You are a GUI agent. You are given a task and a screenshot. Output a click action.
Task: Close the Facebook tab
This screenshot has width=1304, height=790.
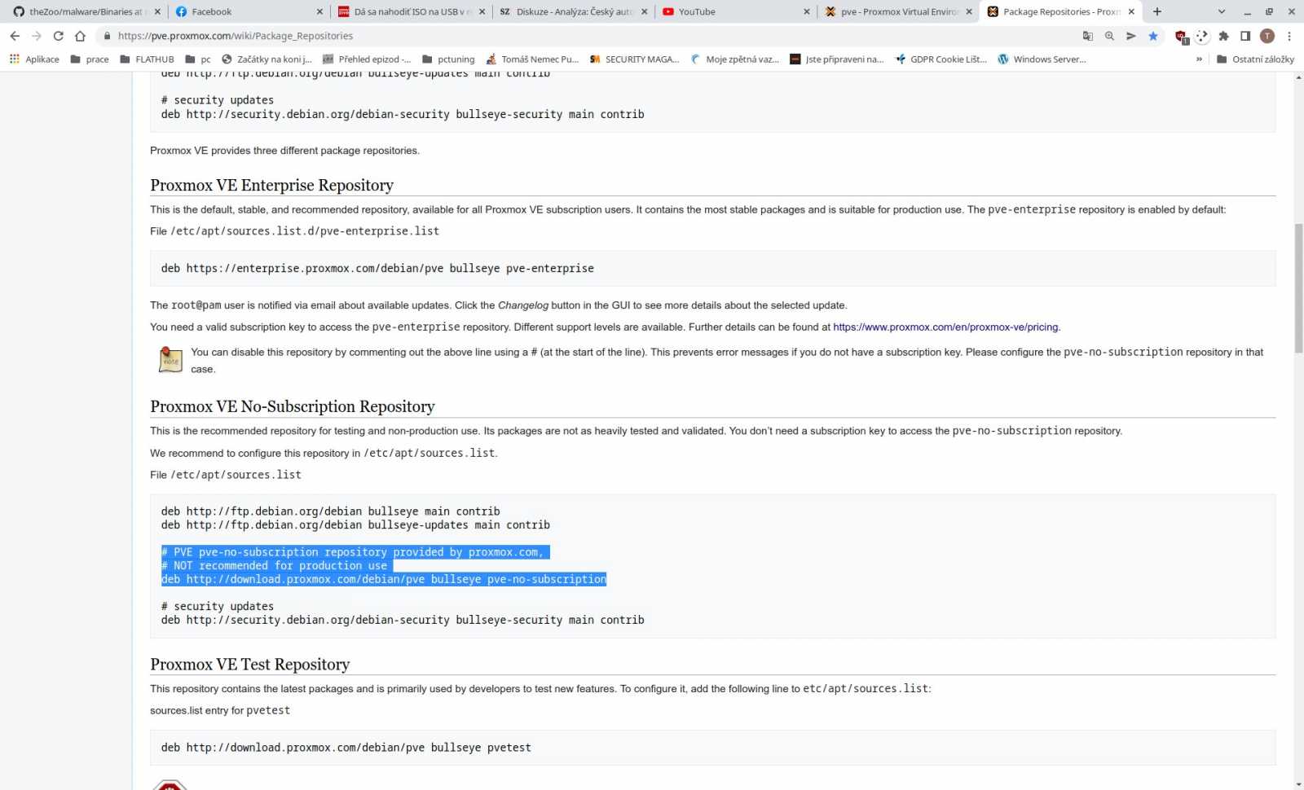click(319, 11)
